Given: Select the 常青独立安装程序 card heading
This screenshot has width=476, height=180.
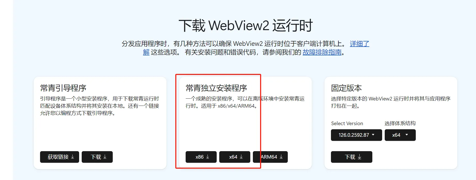Looking at the screenshot, I should (216, 88).
